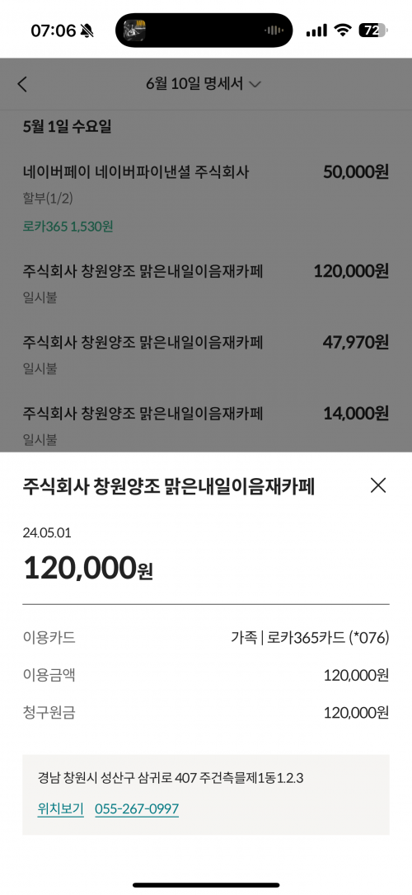412x895 pixels.
Task: Tap the cellular signal bars icon
Action: pos(316,30)
